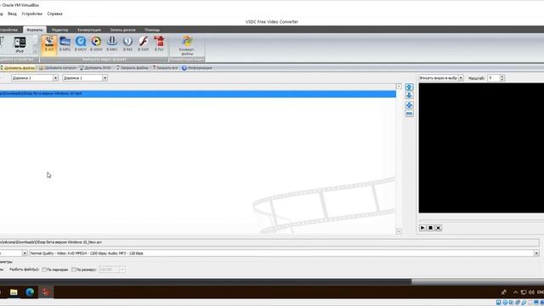Play the video preview
This screenshot has width=544, height=306.
tap(422, 228)
